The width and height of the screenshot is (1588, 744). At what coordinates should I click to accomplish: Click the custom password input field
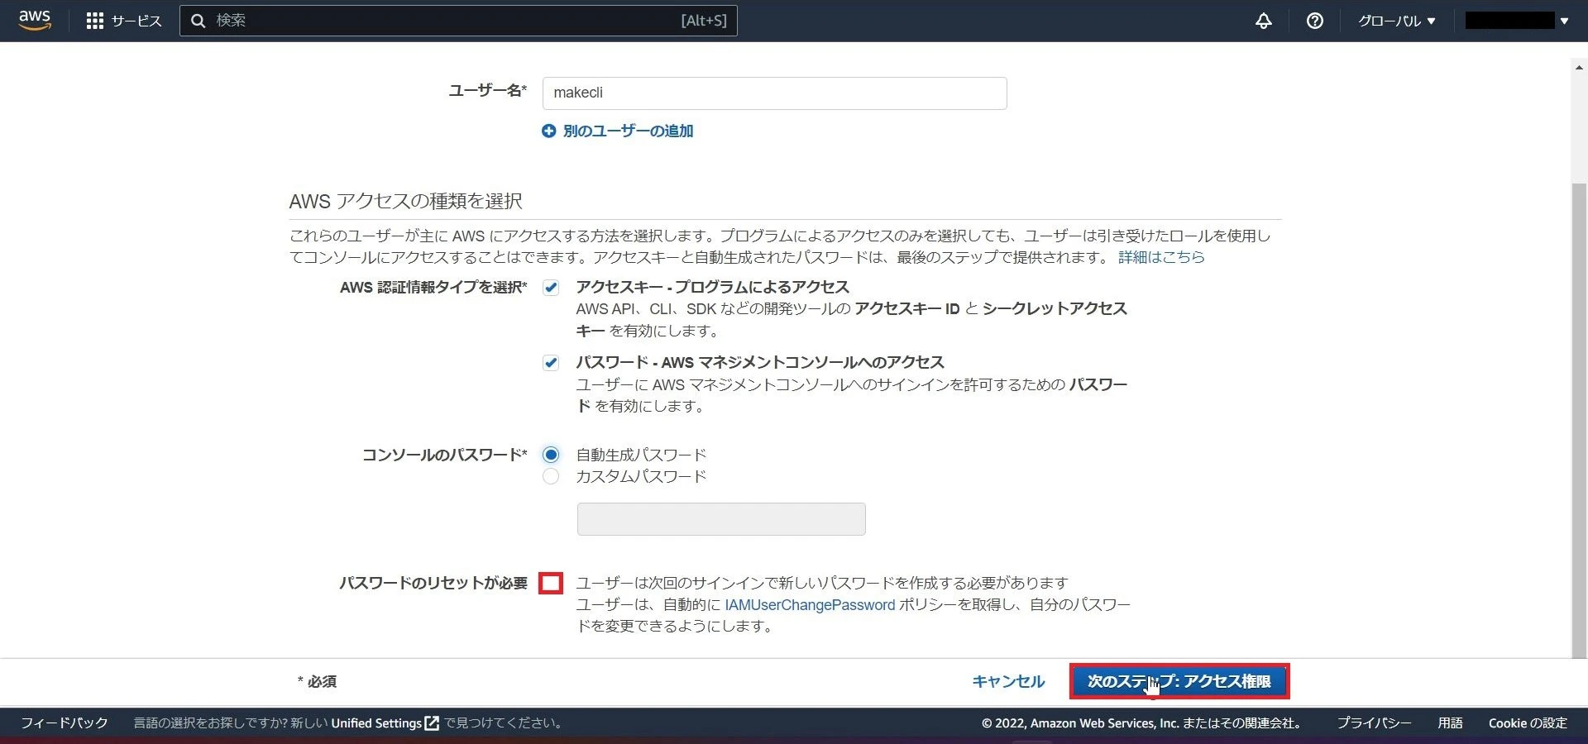pyautogui.click(x=721, y=519)
